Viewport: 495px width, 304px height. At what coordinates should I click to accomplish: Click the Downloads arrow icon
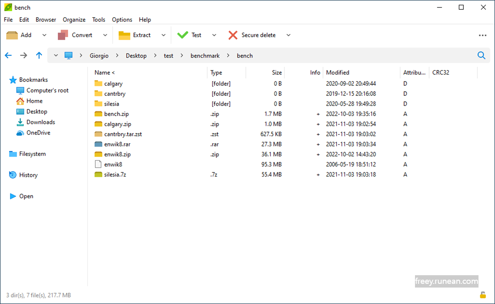coord(20,122)
